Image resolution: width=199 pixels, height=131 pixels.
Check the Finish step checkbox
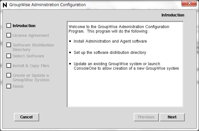tap(9, 86)
